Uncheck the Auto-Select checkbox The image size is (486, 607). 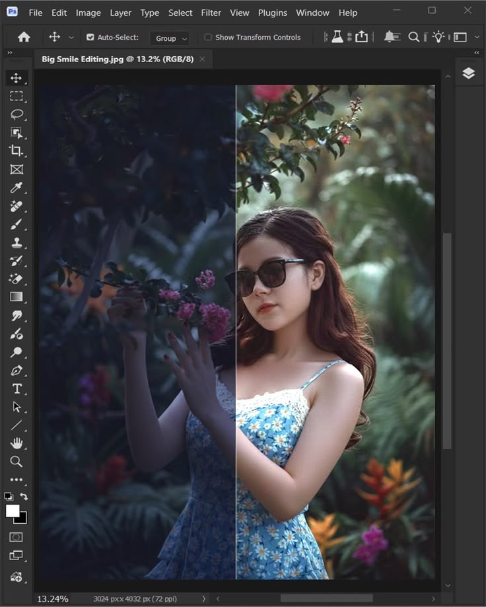click(x=90, y=38)
